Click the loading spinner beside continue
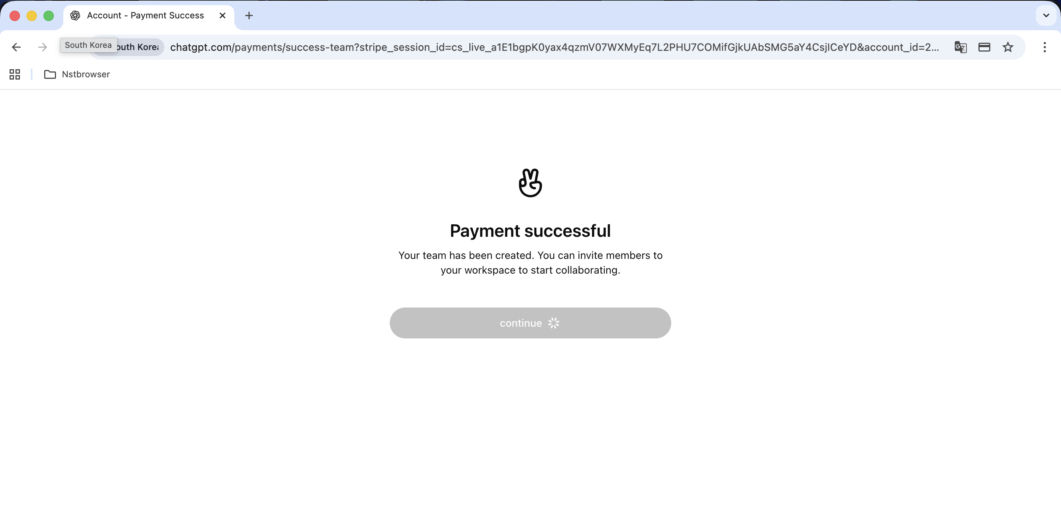 click(554, 323)
